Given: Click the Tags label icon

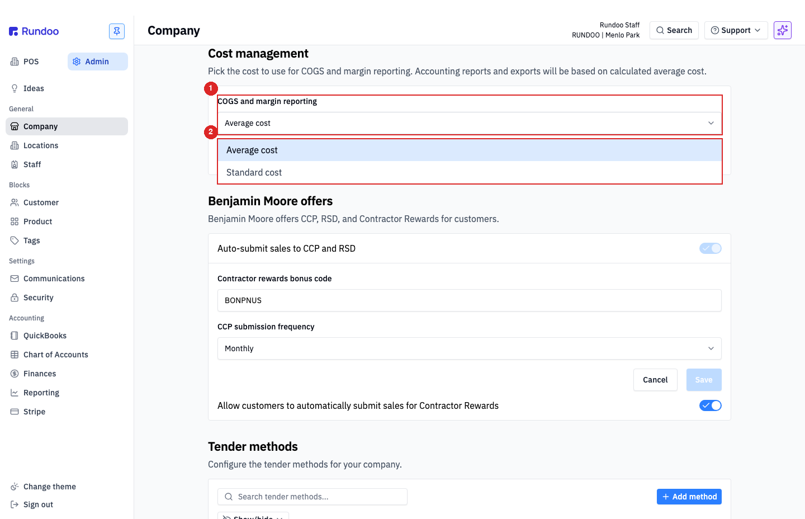Looking at the screenshot, I should [15, 240].
